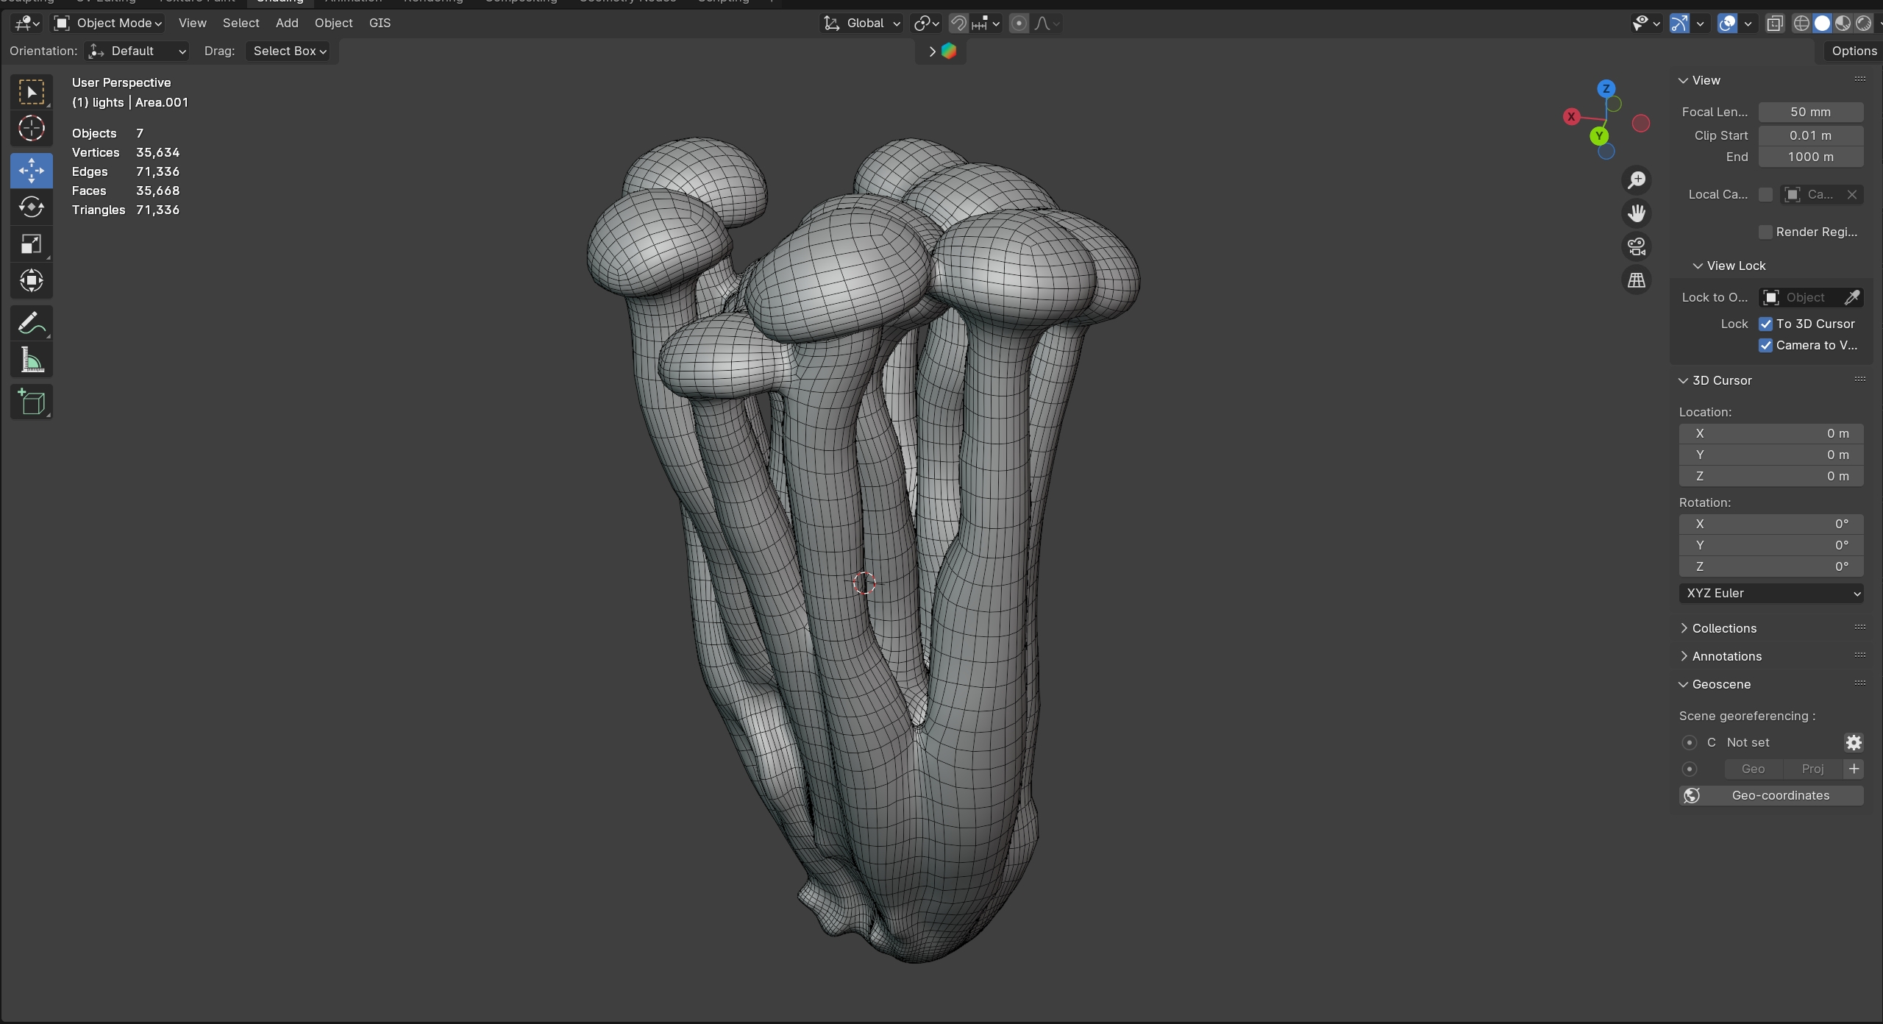Click the Focal Length value field
Screen dimensions: 1883x1024
tap(1810, 112)
